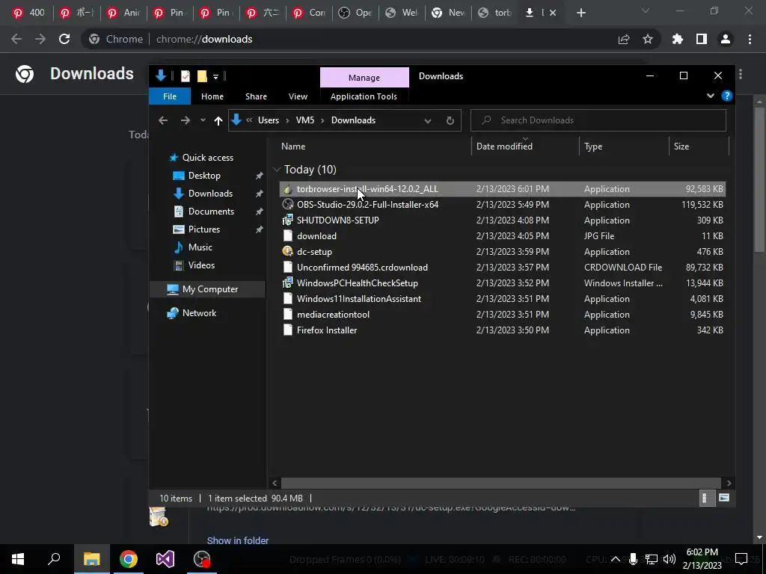The image size is (766, 574).
Task: Open Chrome side panel icon
Action: 702,39
